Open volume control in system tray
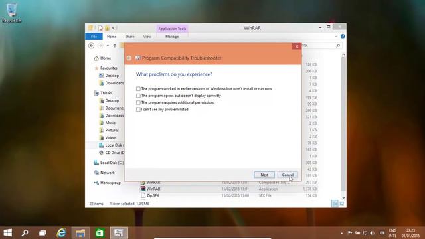Viewport: 425px width, 239px height. click(x=372, y=233)
